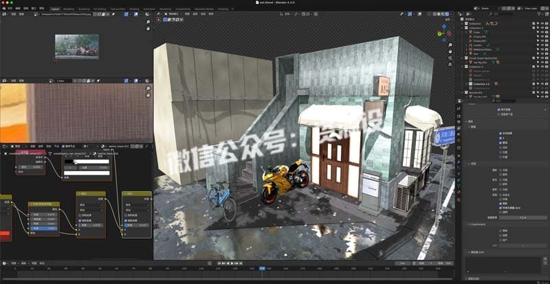Click street photo thumbnail in image editor
The width and height of the screenshot is (550, 284).
point(77,47)
